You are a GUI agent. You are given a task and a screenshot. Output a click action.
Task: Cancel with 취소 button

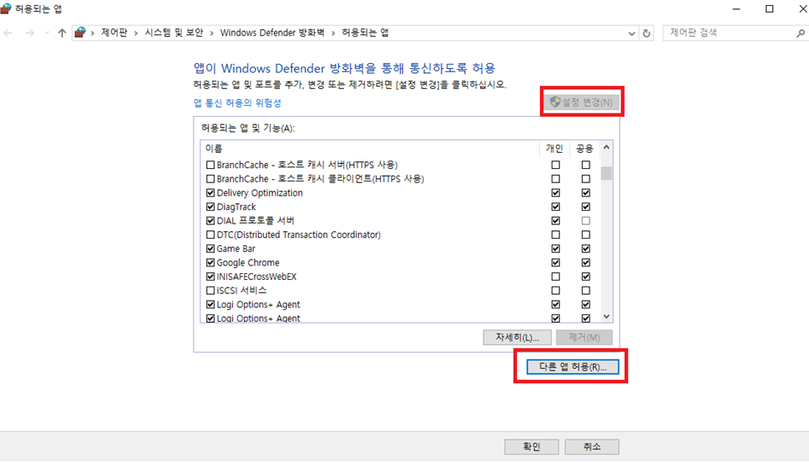point(592,446)
